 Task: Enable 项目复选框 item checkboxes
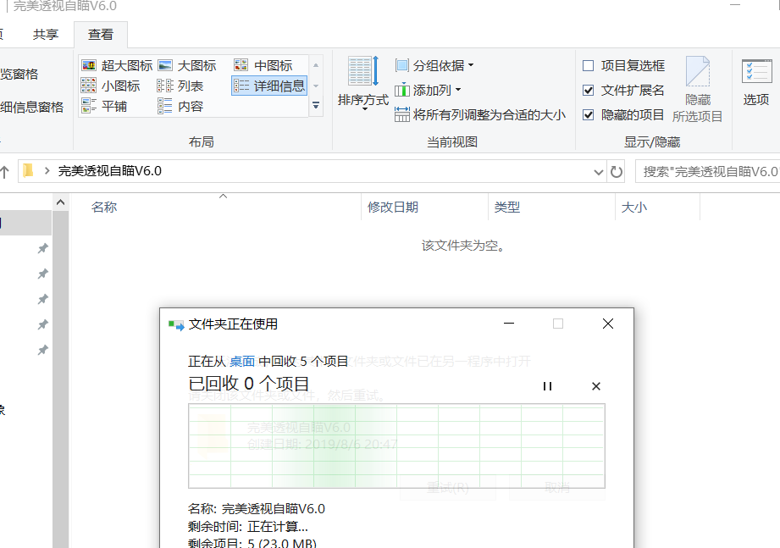[x=589, y=66]
